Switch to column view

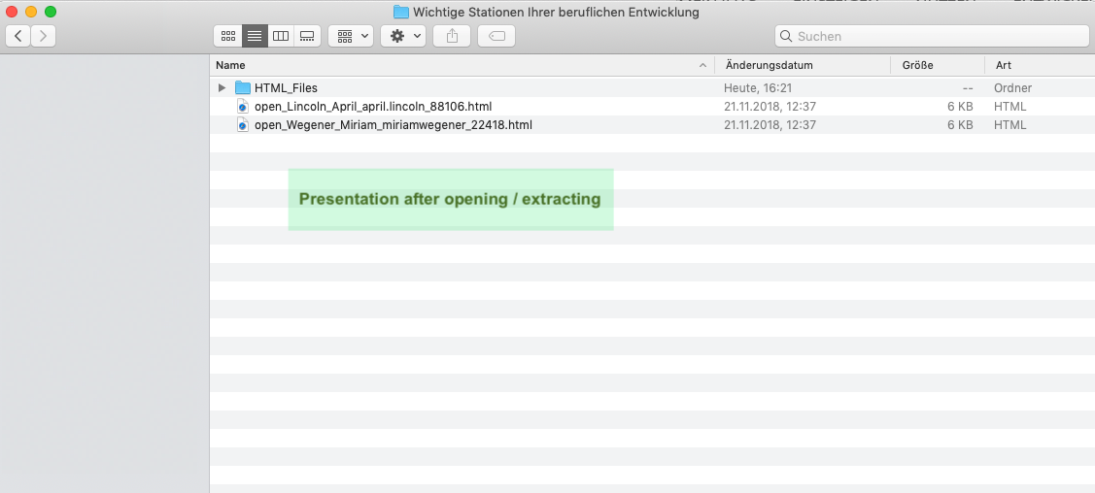point(281,36)
